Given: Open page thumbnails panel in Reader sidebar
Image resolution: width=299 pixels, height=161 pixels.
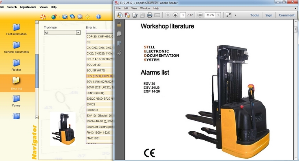Looking at the screenshot, I should click(119, 34).
